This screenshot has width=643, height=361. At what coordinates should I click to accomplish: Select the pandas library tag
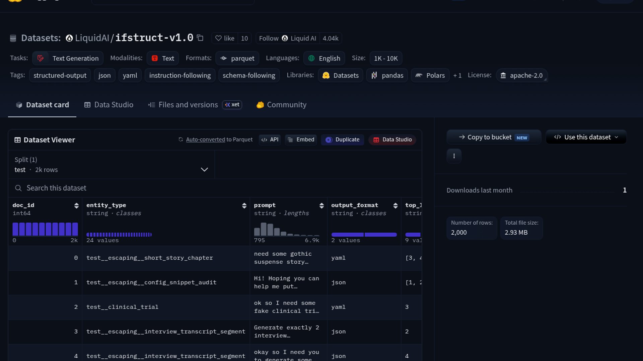point(387,75)
